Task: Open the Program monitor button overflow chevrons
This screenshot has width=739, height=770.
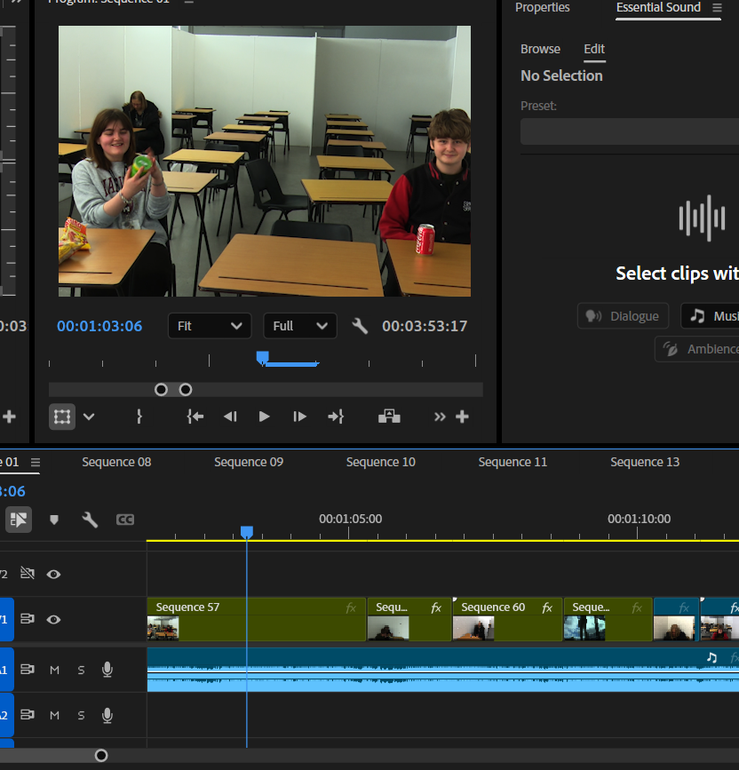Action: click(440, 417)
